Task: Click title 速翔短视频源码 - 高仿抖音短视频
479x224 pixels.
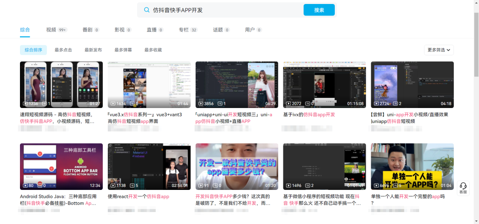Action: point(58,118)
